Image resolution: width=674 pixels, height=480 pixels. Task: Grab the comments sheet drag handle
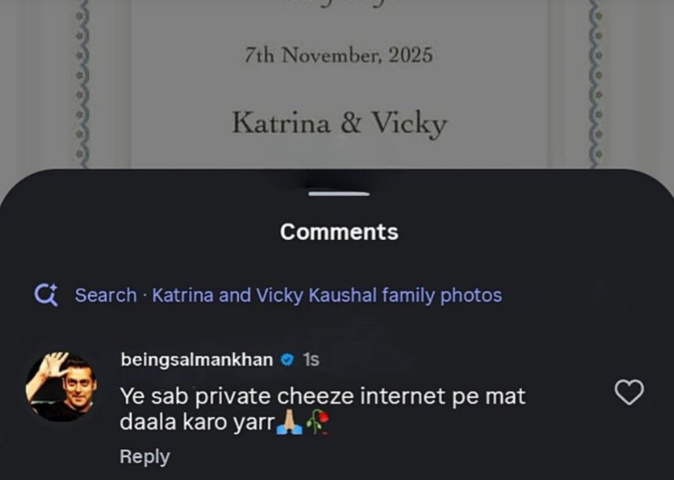pyautogui.click(x=338, y=194)
